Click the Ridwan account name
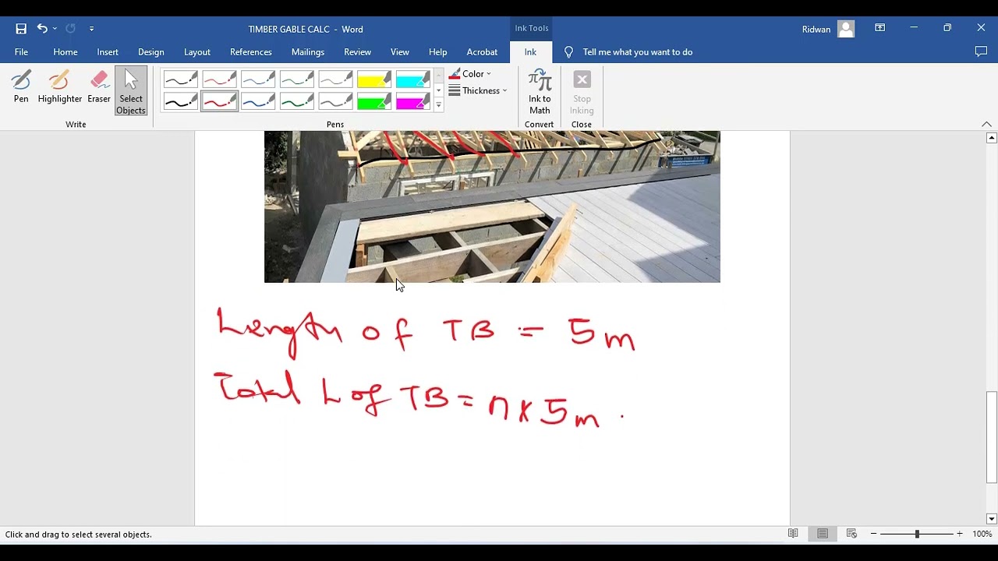Screen dimensions: 998x561 pos(816,29)
